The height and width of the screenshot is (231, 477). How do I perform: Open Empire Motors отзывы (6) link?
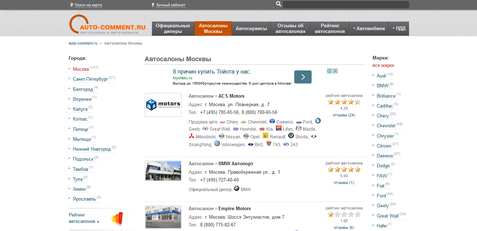(344, 227)
